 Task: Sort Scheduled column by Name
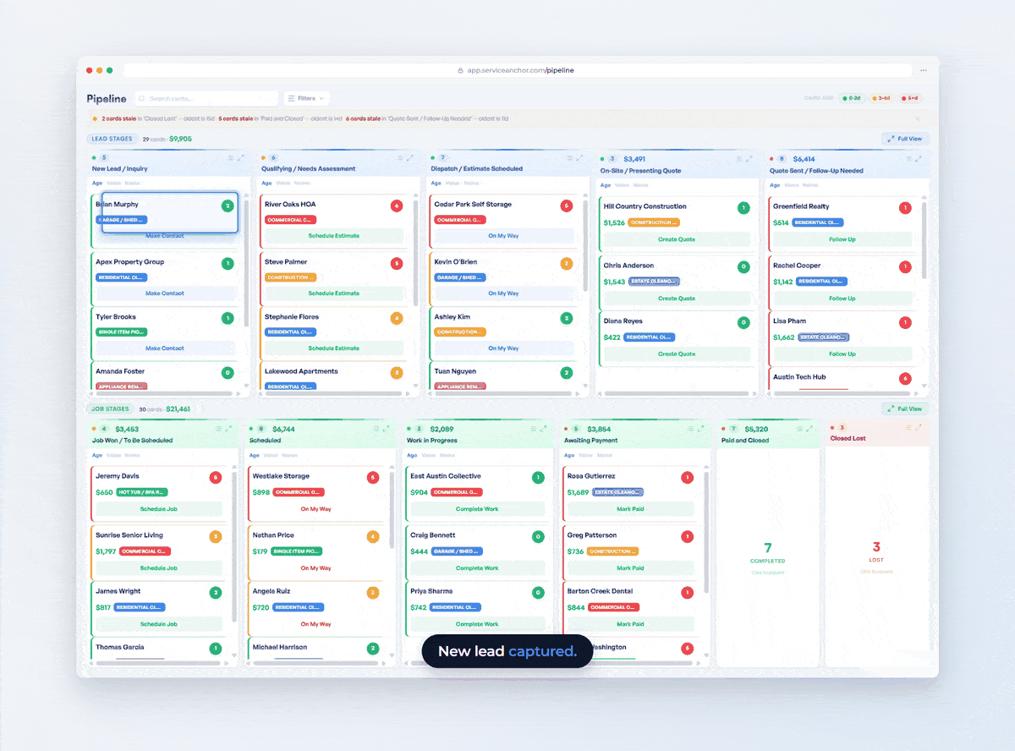[x=290, y=455]
